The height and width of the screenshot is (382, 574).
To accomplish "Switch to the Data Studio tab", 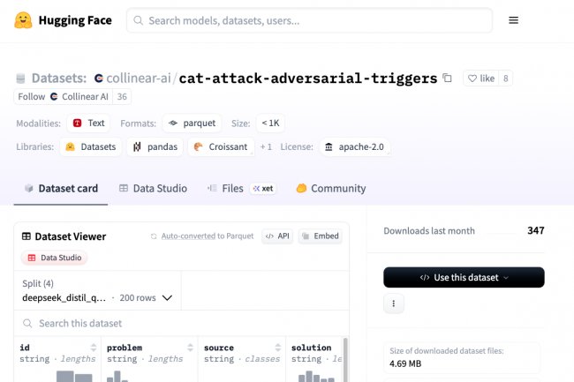I will (153, 188).
